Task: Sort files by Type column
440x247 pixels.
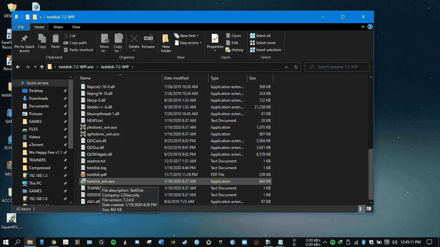Action: coord(228,78)
